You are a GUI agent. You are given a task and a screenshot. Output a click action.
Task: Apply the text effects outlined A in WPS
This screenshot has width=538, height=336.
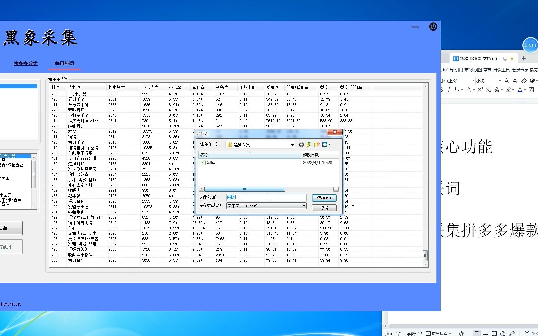[497, 90]
